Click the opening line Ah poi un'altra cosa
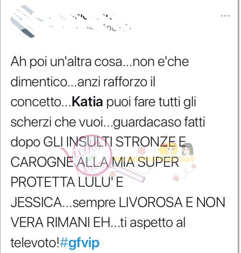The width and height of the screenshot is (241, 253). click(66, 61)
